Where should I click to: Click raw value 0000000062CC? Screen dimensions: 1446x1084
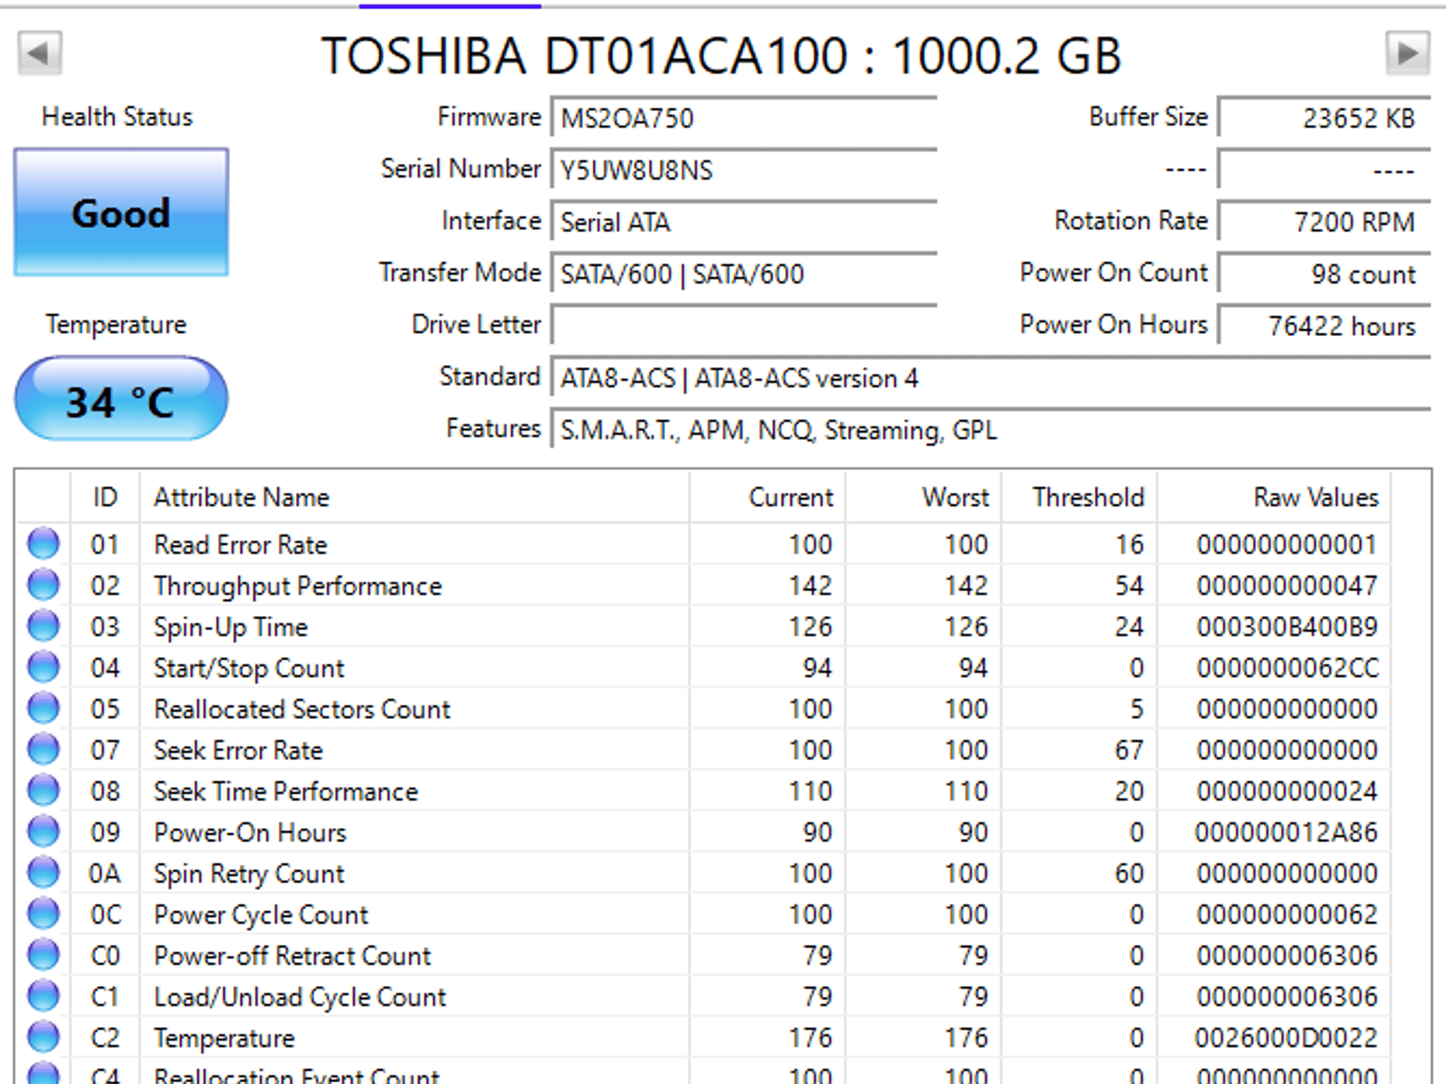pyautogui.click(x=1286, y=668)
